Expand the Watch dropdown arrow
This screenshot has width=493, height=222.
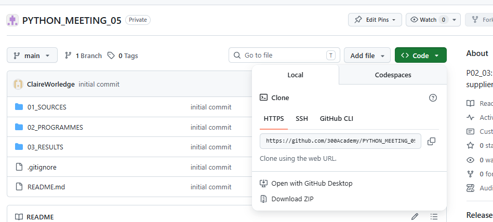click(454, 20)
